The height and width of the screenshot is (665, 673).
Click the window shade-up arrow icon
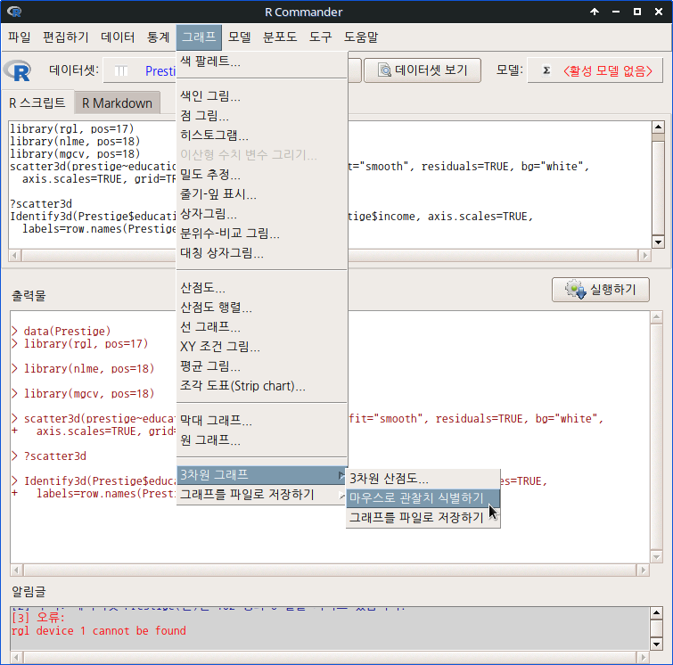pyautogui.click(x=595, y=12)
